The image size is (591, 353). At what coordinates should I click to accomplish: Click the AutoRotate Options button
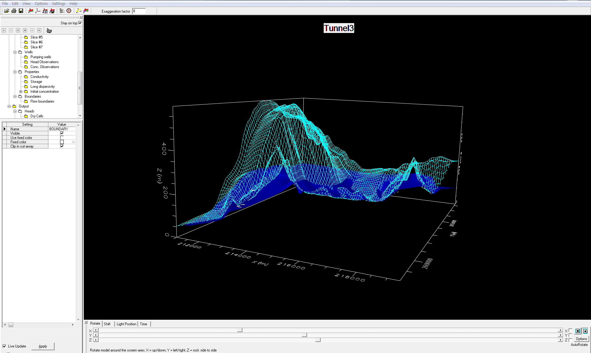pos(581,339)
